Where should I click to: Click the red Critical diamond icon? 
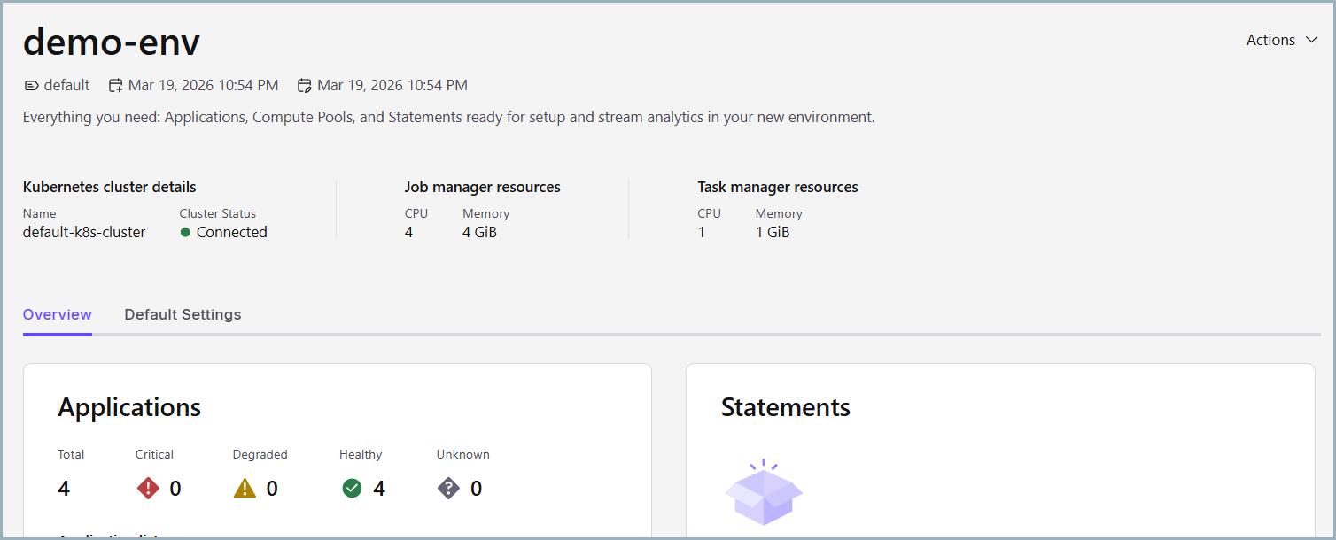pyautogui.click(x=148, y=488)
